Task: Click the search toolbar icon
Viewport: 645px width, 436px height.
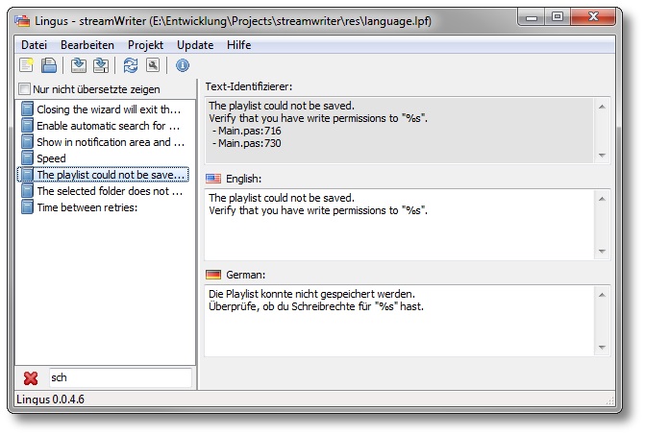Action: click(x=153, y=65)
